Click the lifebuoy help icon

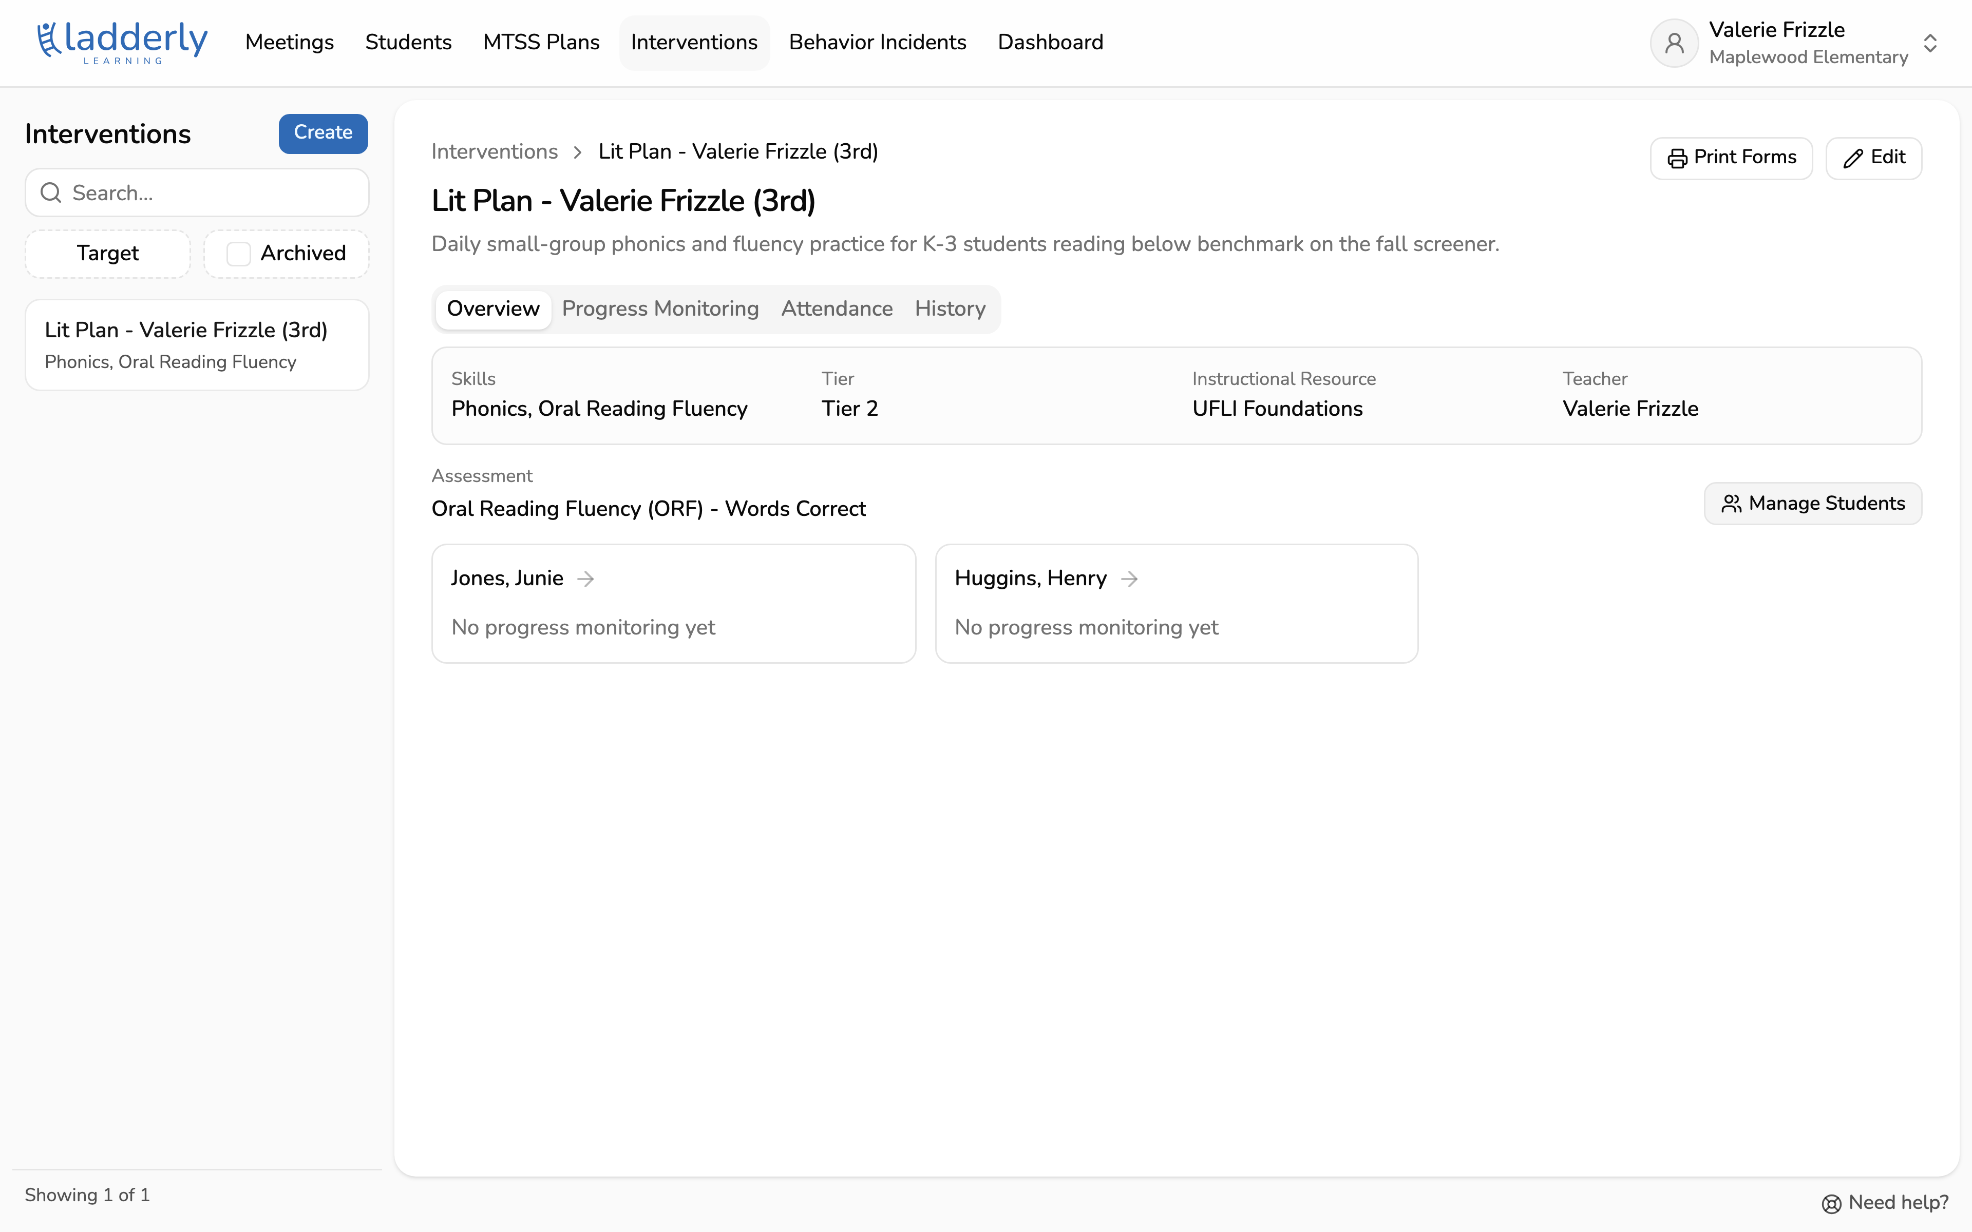click(x=1831, y=1203)
